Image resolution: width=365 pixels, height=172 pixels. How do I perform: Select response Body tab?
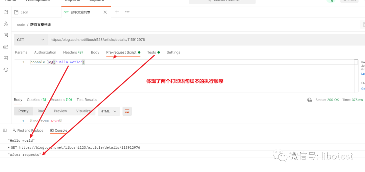point(18,100)
